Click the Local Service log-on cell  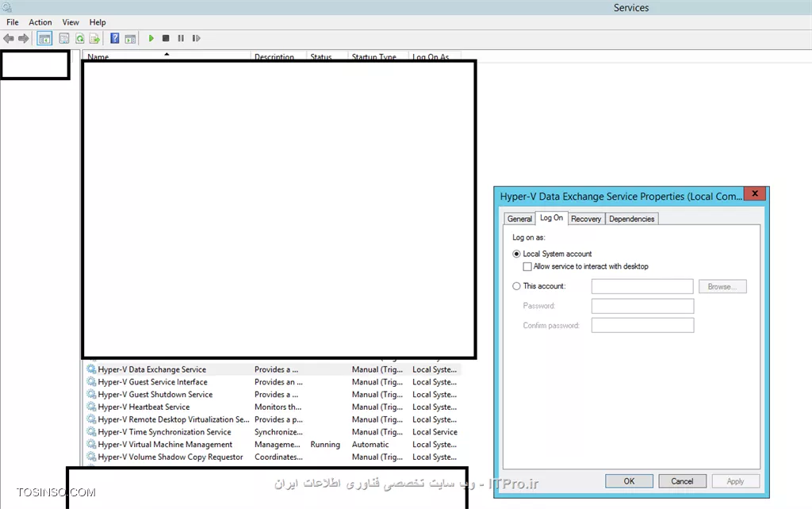pos(435,432)
